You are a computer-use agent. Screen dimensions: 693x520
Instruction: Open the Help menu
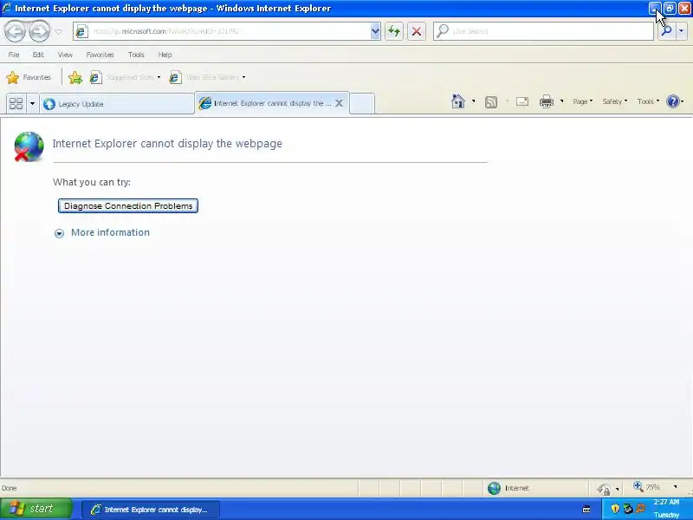pyautogui.click(x=165, y=55)
